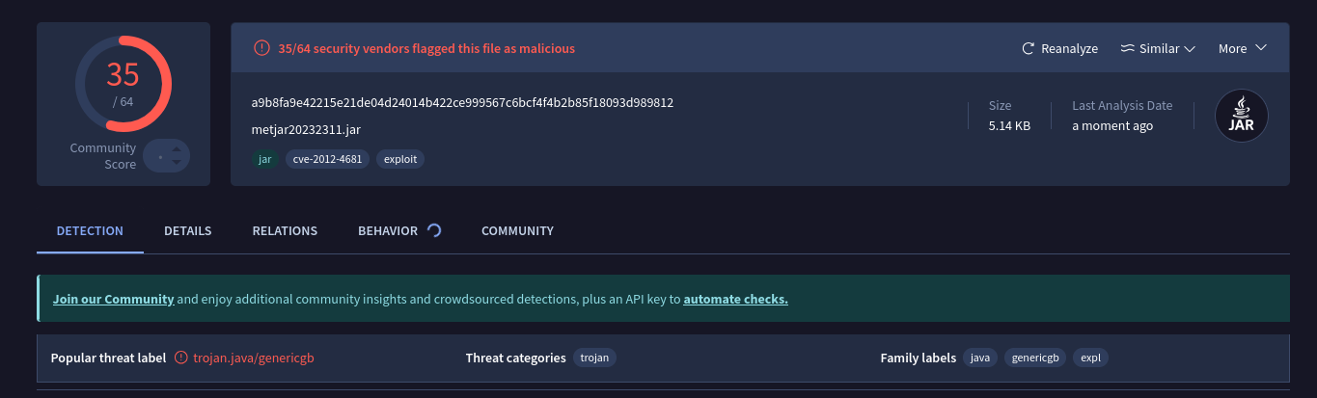The height and width of the screenshot is (398, 1317).
Task: Click the genericgb family label
Action: click(1035, 358)
